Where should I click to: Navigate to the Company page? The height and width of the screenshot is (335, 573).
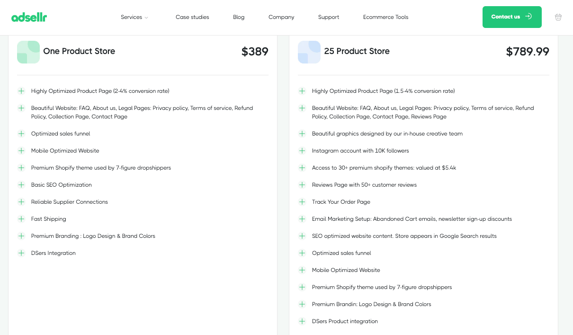point(281,17)
